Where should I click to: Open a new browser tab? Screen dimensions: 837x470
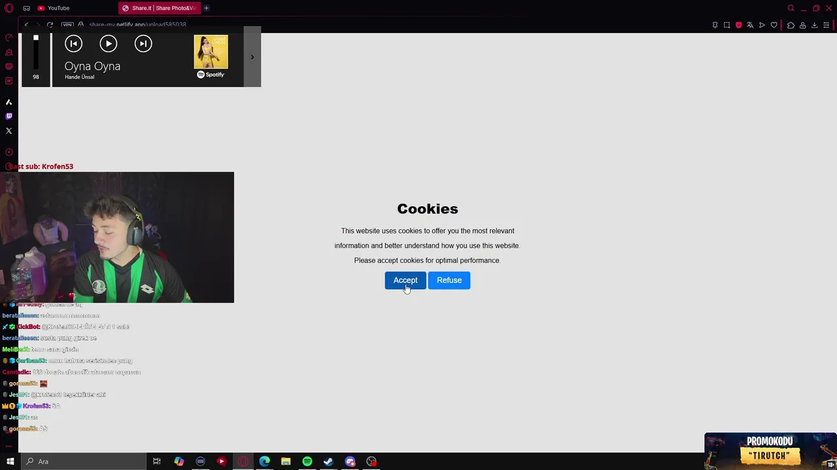[x=206, y=8]
